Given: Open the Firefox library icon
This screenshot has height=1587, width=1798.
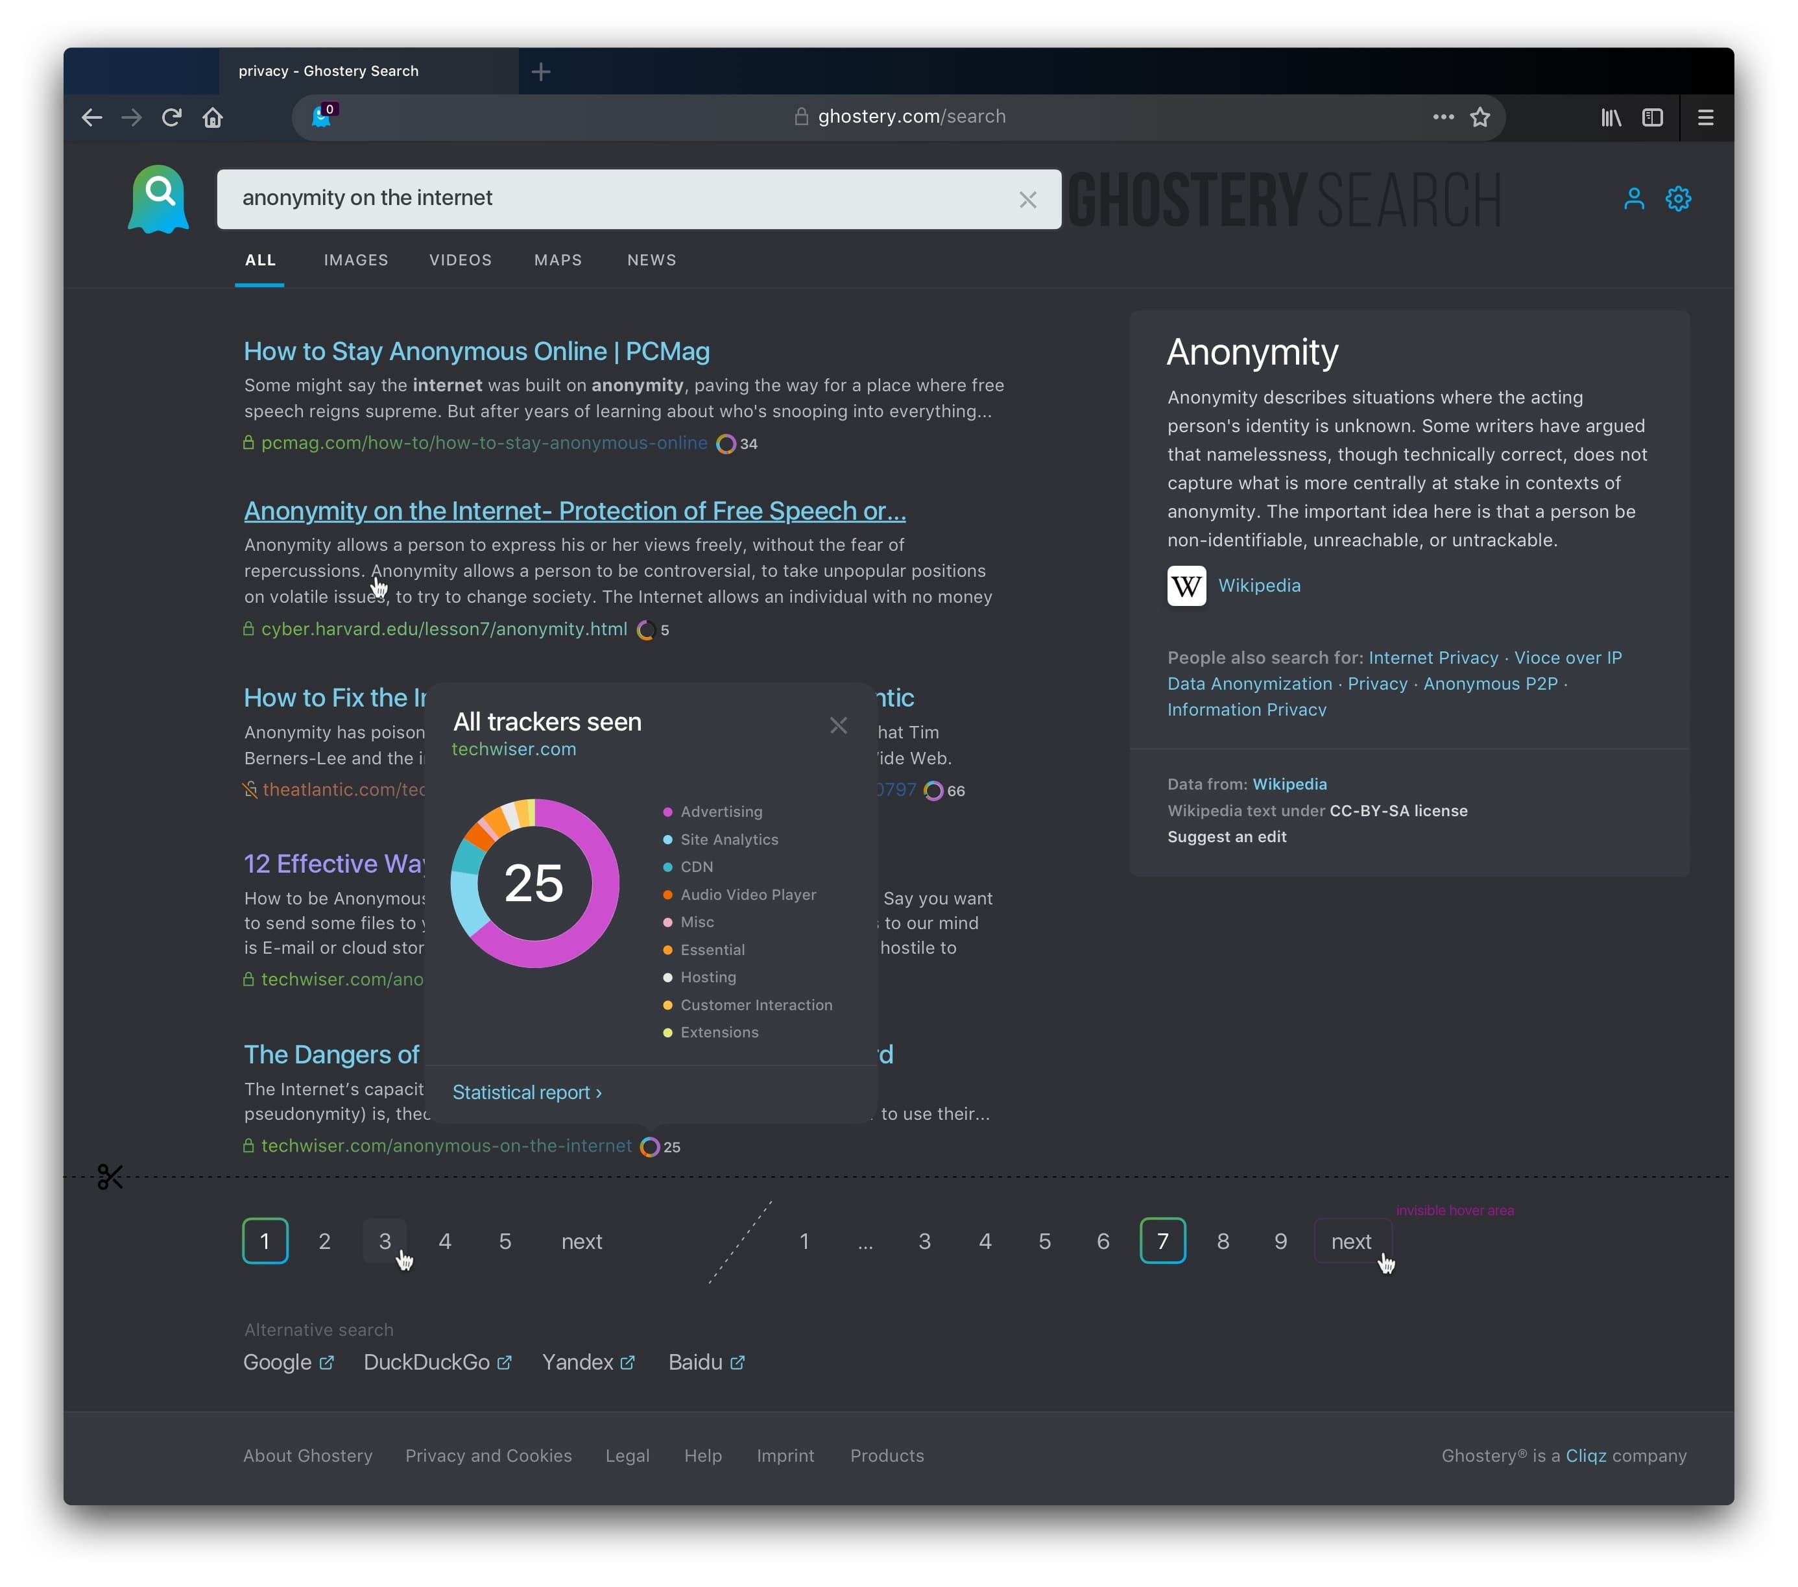Looking at the screenshot, I should tap(1611, 117).
